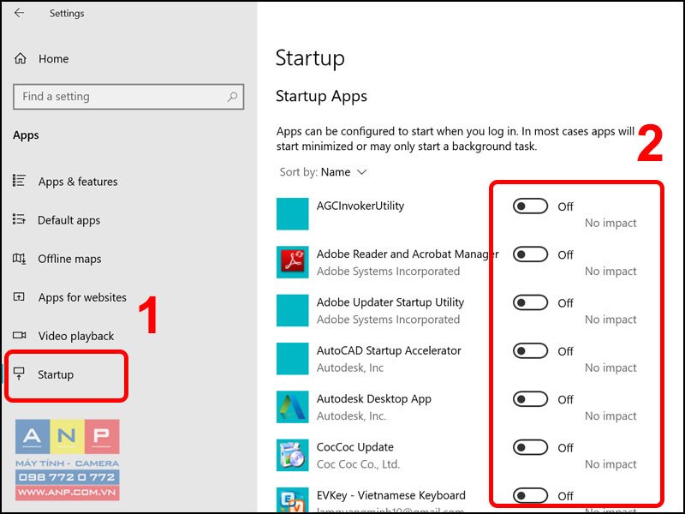Click the Video playback camera icon
The image size is (685, 514).
pos(19,335)
